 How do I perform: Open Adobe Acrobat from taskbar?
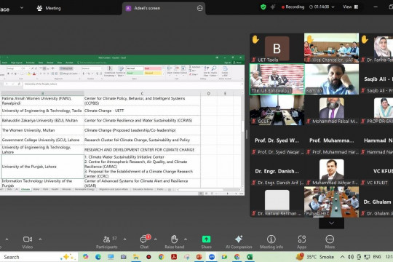click(x=174, y=257)
